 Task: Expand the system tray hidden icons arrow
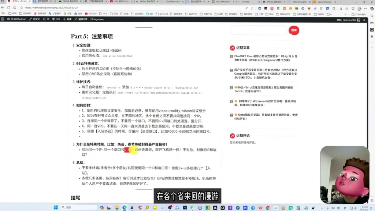[x=322, y=208]
